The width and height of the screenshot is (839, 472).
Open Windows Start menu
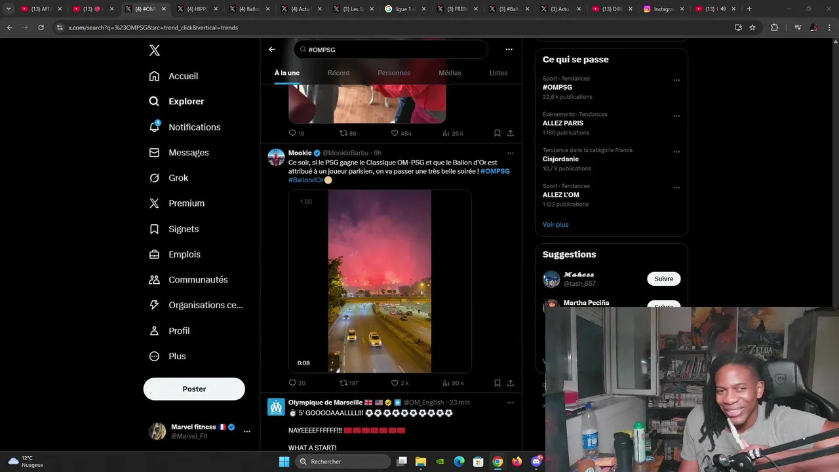[284, 462]
